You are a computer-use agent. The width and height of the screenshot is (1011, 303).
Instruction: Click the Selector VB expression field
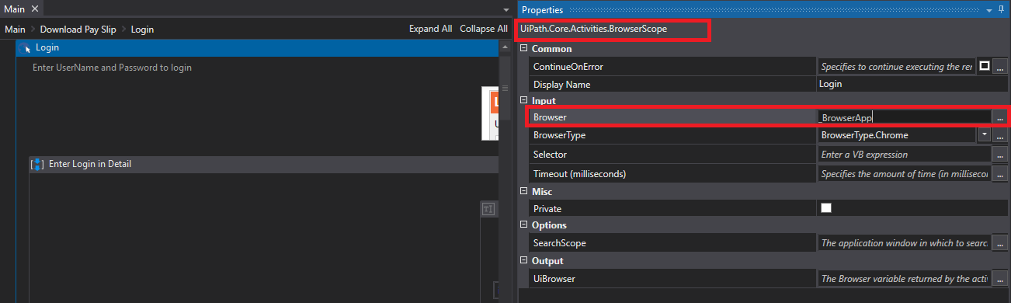pos(905,155)
